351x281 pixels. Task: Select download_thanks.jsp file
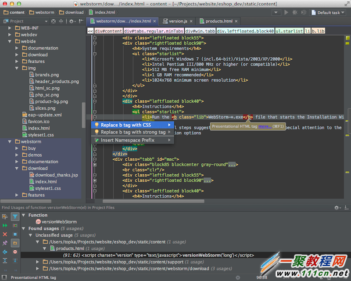[x=54, y=175]
